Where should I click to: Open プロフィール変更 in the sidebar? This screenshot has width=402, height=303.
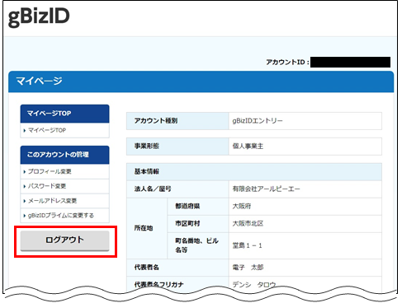(x=50, y=171)
